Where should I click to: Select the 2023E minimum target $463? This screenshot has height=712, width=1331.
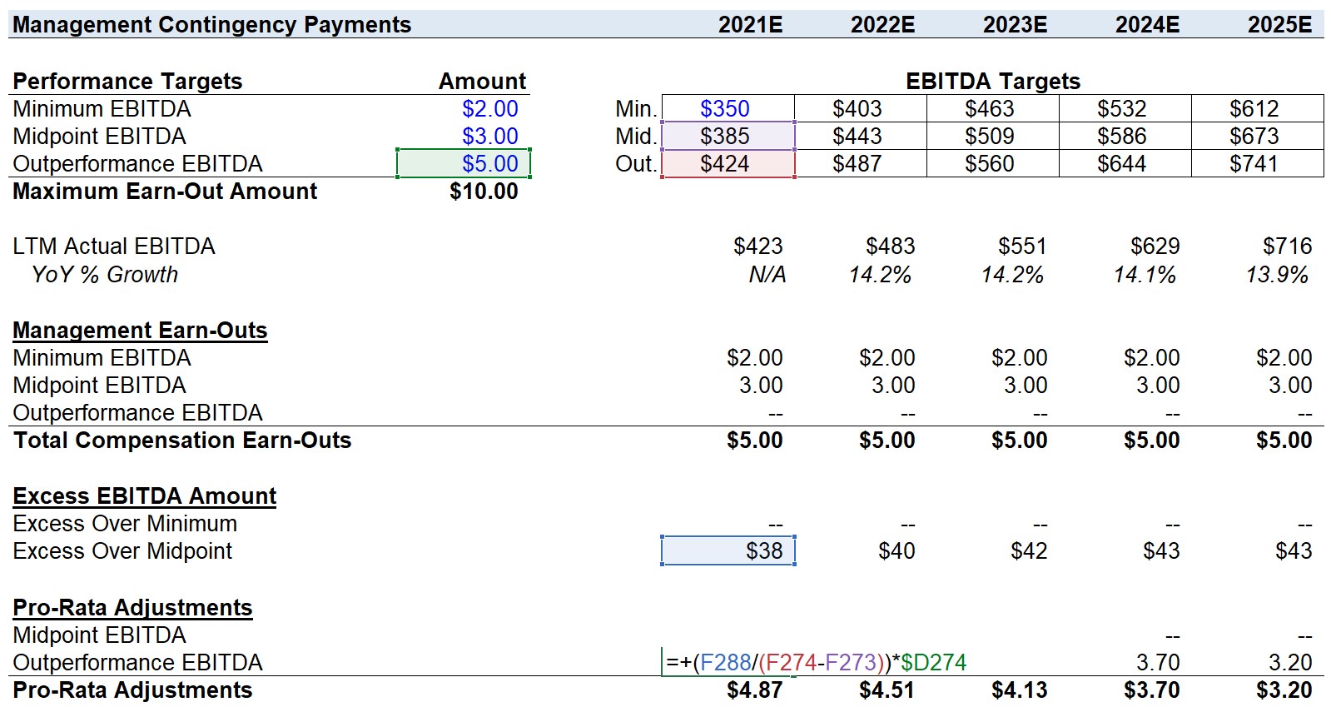click(x=993, y=108)
